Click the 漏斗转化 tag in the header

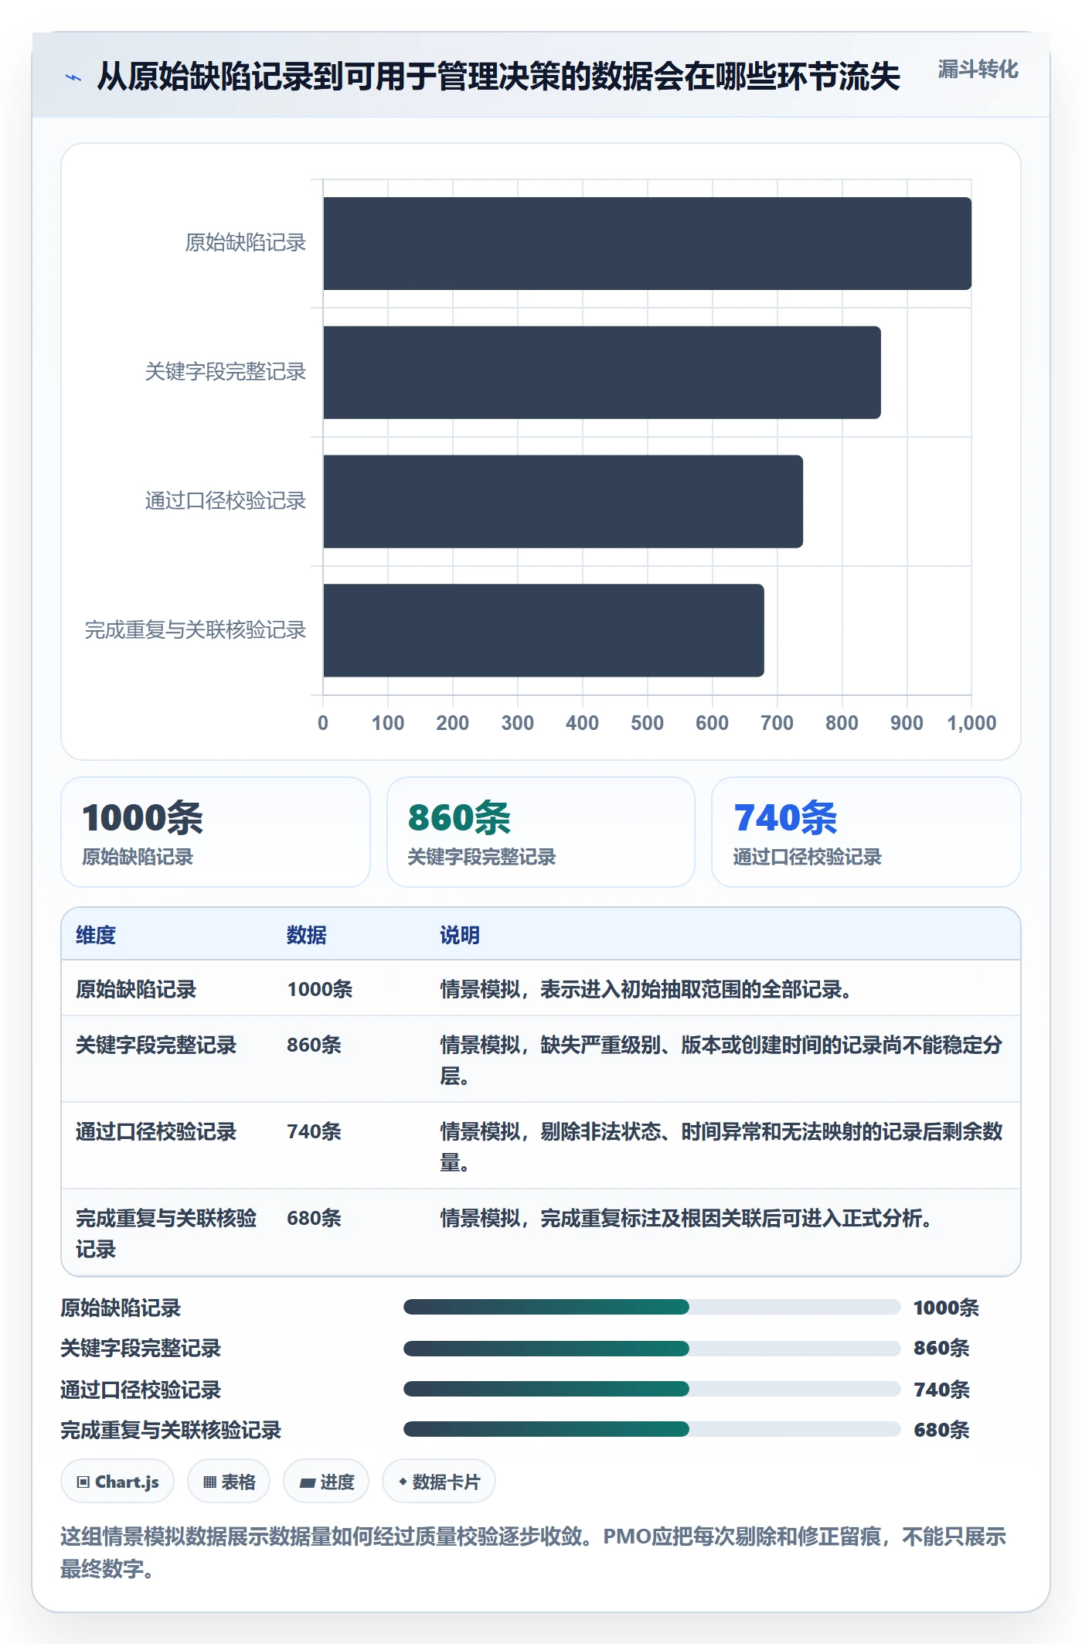978,70
